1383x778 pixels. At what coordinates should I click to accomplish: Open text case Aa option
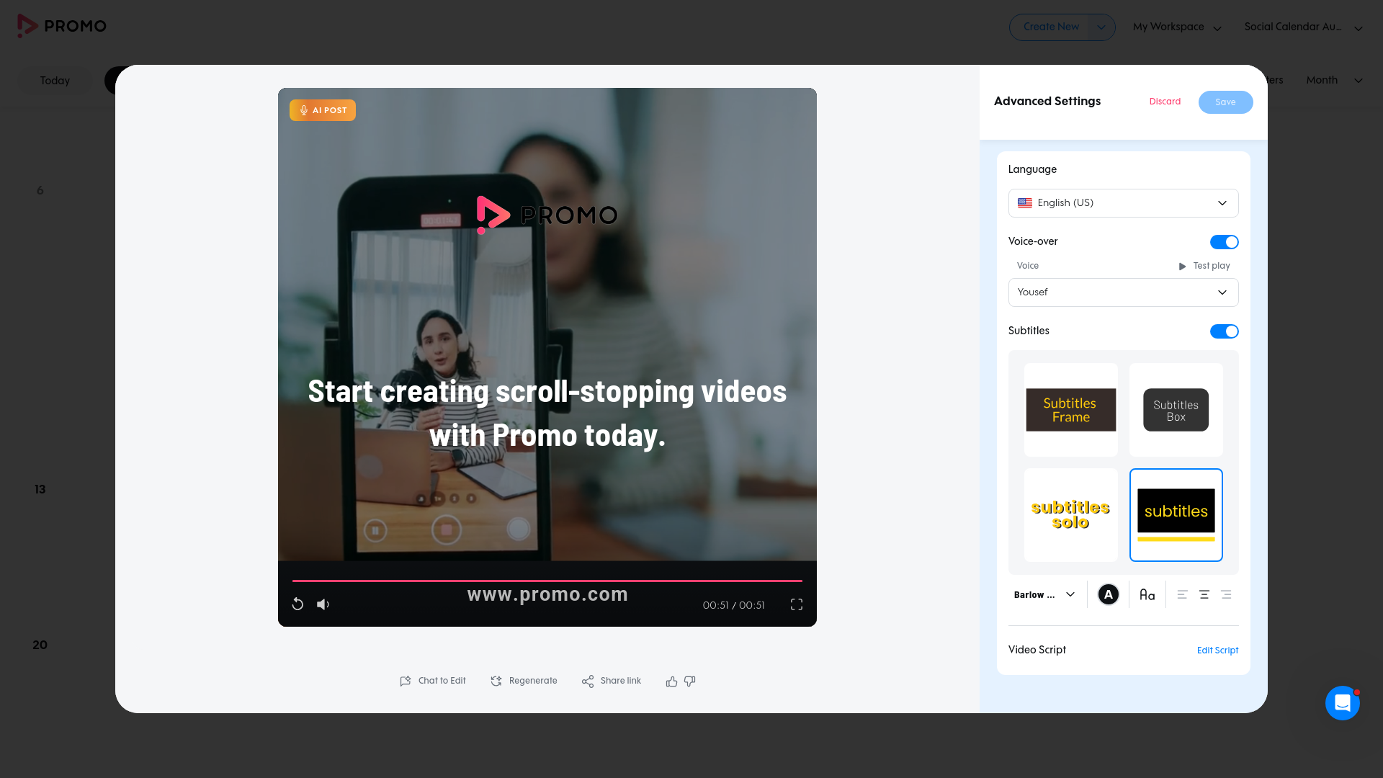pyautogui.click(x=1147, y=595)
